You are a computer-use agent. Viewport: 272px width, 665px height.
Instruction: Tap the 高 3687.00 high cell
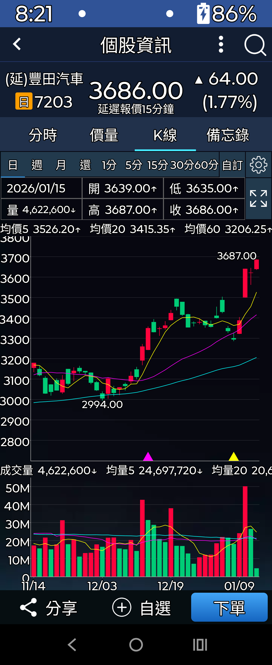[123, 209]
